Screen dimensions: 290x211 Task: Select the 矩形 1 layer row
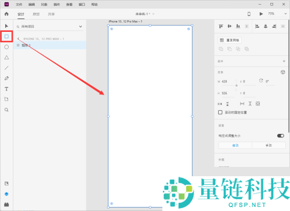(x=50, y=45)
